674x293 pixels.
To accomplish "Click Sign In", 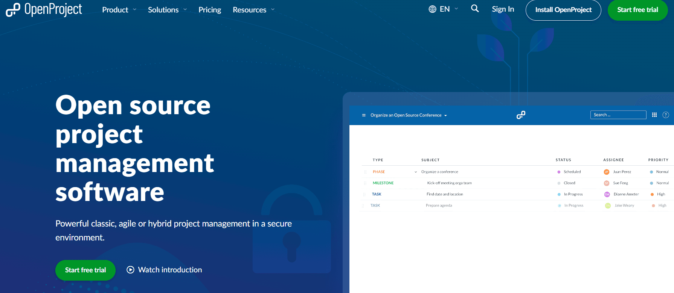I will [x=503, y=9].
